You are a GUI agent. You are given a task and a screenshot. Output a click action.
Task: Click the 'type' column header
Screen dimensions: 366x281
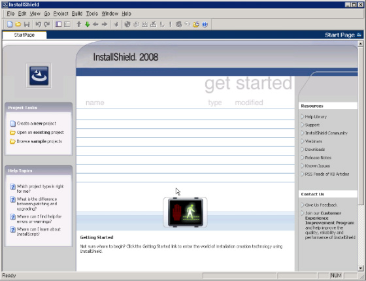click(x=215, y=103)
